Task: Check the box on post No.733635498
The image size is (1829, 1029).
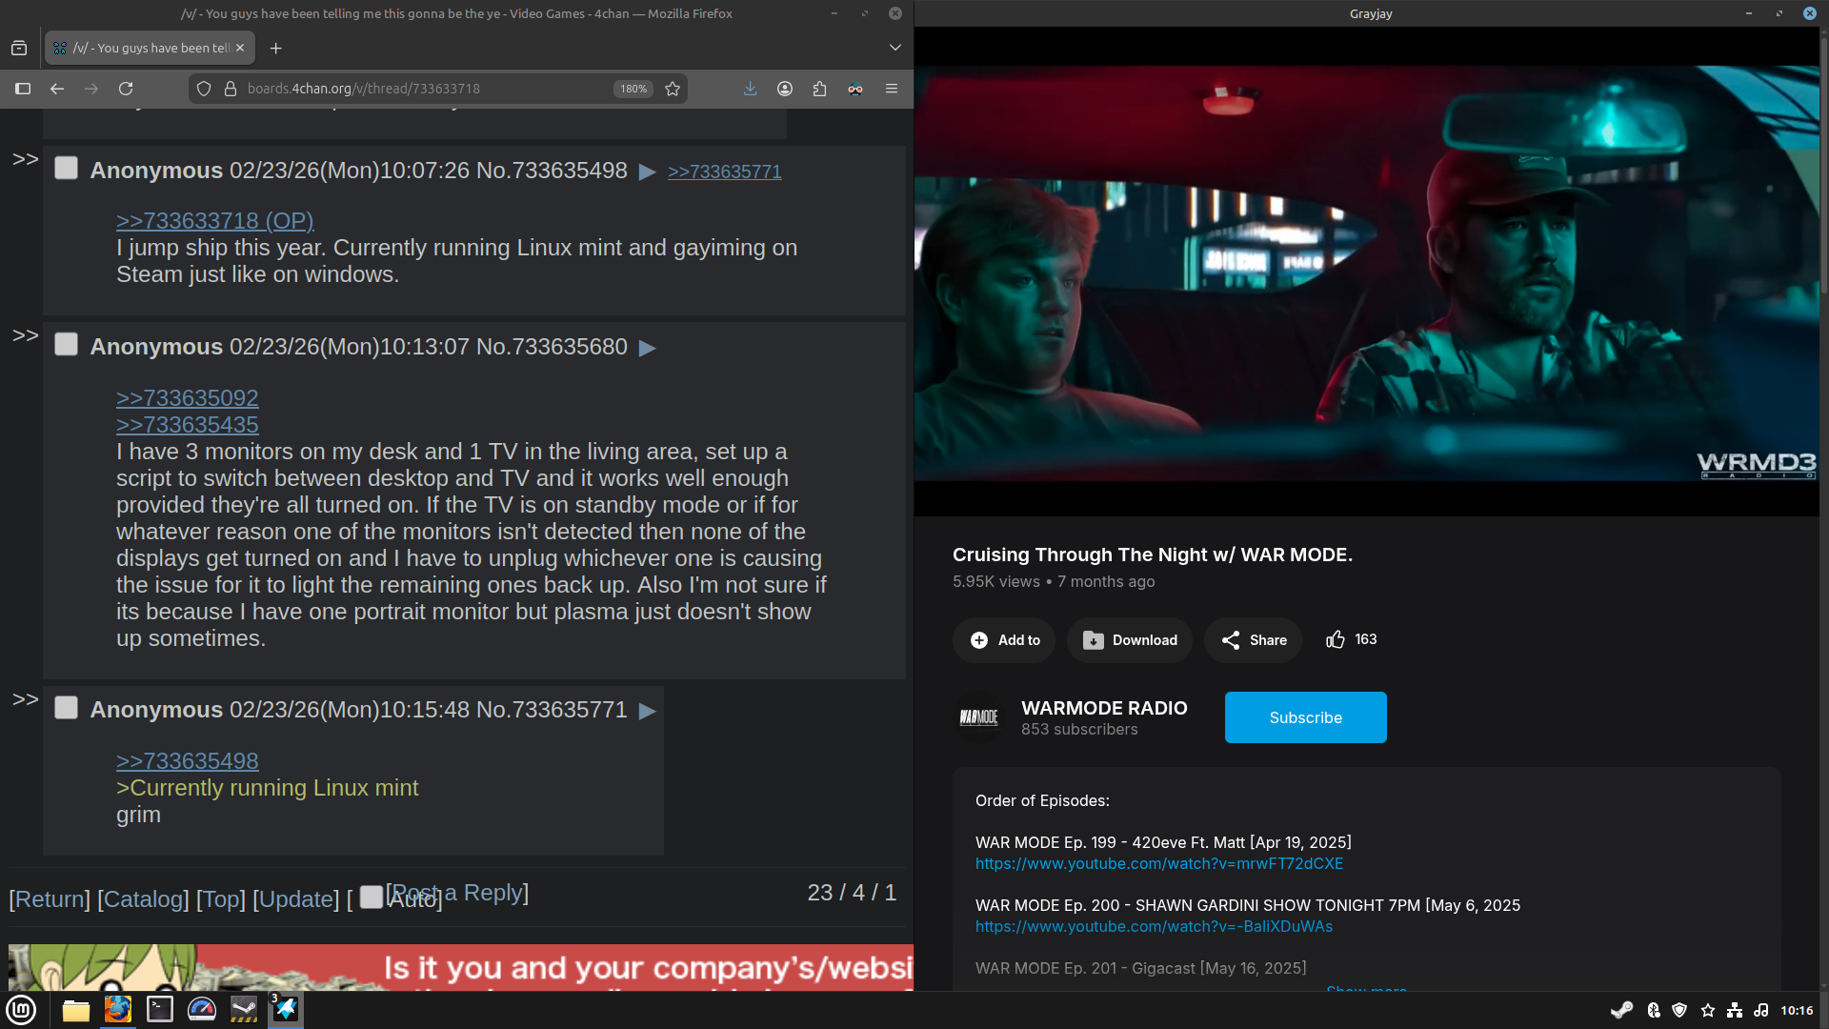Action: coord(66,169)
